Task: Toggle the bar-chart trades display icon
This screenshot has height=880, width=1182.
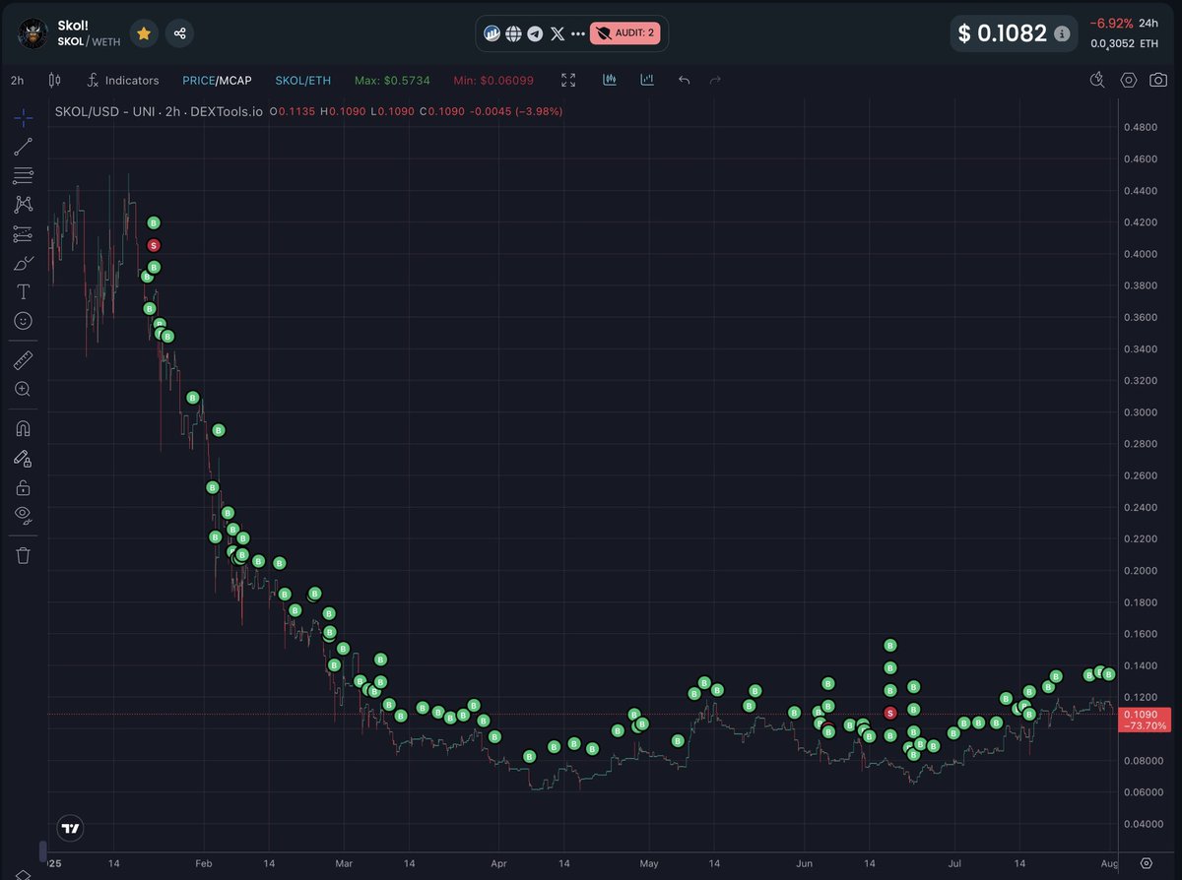Action: click(x=610, y=81)
